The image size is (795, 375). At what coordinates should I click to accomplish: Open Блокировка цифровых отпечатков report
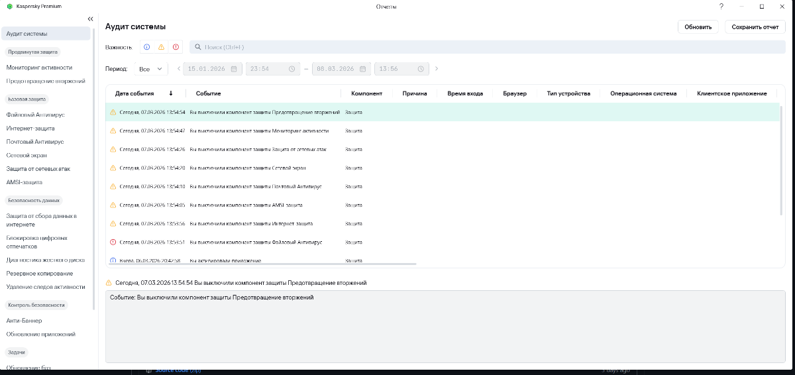(x=36, y=242)
